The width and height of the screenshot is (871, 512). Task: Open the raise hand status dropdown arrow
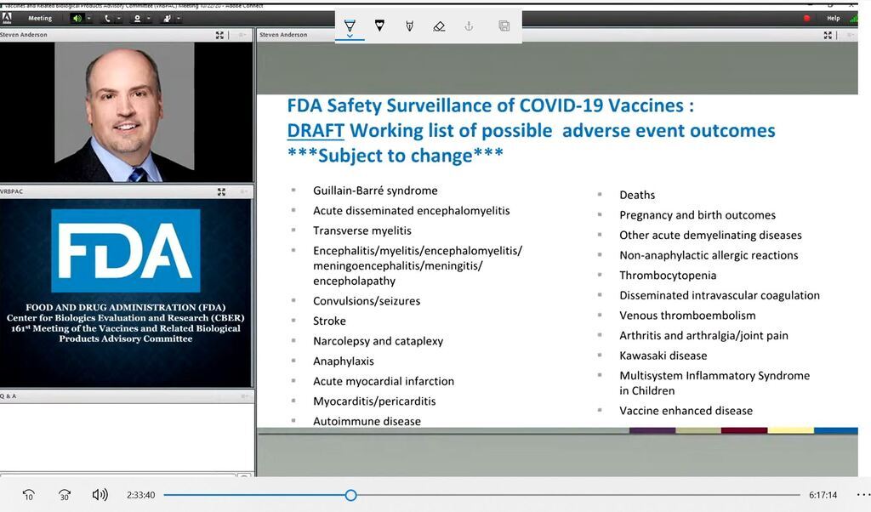coord(178,18)
